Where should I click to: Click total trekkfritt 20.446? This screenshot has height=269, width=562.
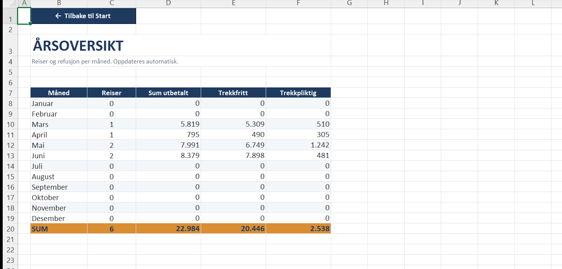[x=233, y=229]
